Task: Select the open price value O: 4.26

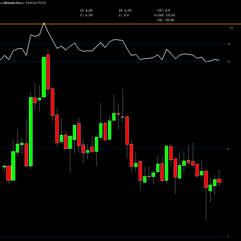Action: coord(86,11)
